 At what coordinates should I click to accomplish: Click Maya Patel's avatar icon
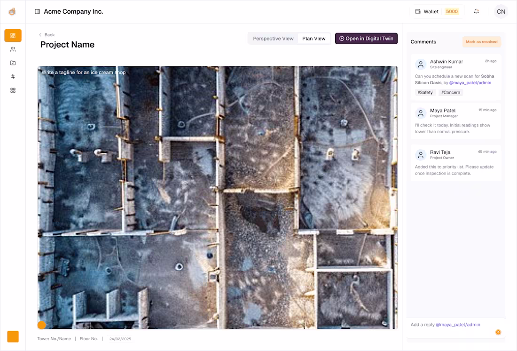(x=421, y=113)
